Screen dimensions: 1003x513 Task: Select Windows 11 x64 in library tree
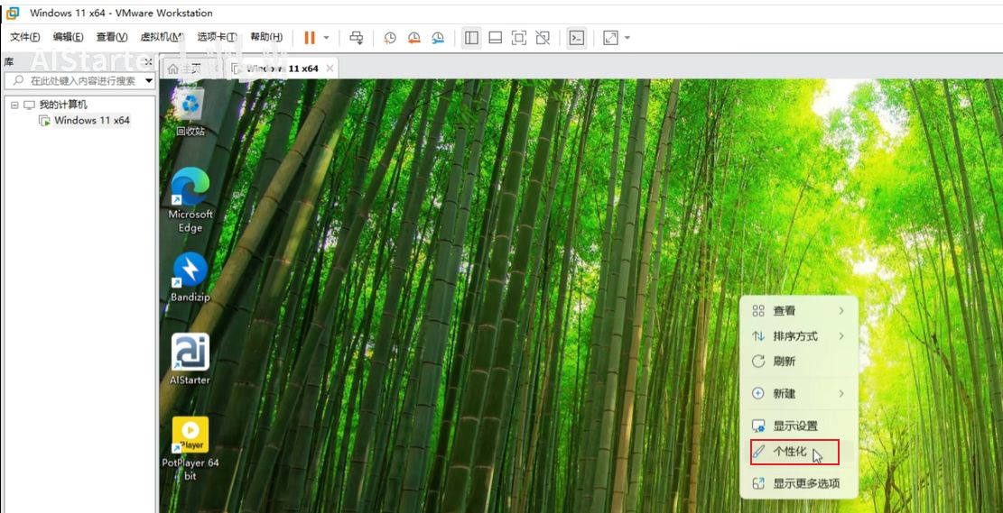tap(91, 121)
